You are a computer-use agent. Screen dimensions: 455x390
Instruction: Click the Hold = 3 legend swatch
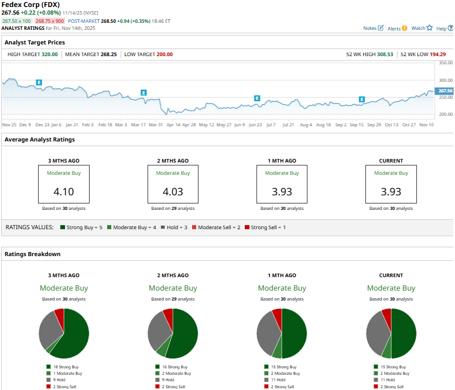tap(163, 227)
